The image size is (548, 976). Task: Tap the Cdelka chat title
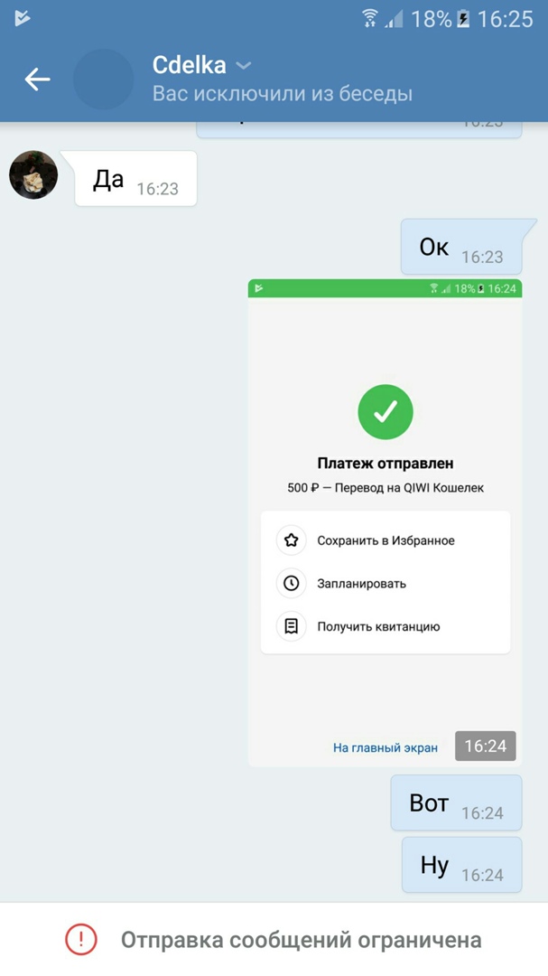189,65
